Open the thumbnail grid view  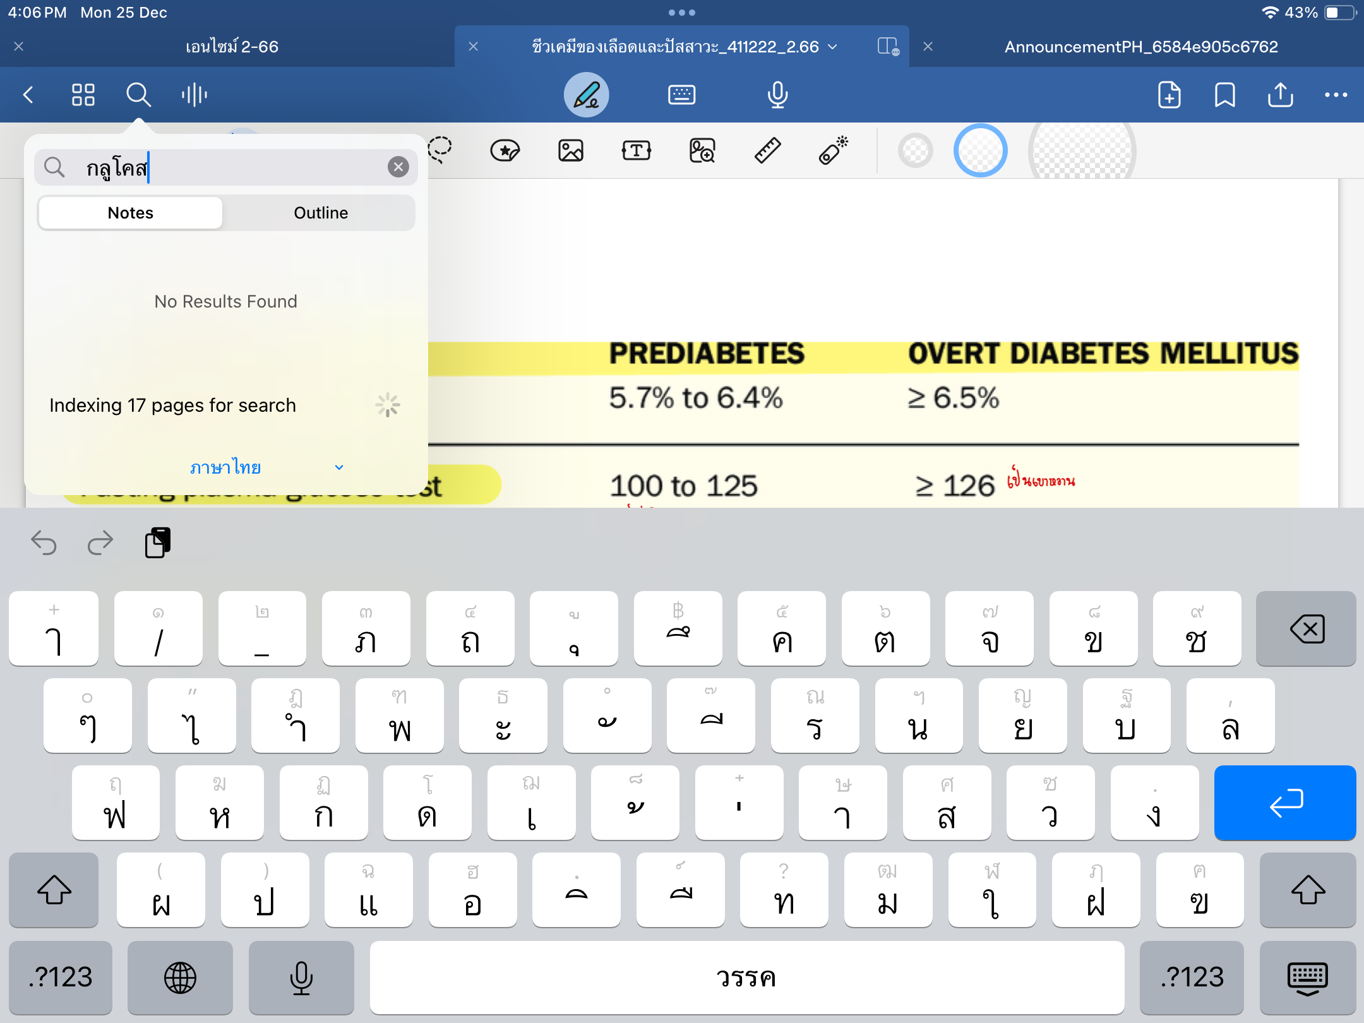coord(83,95)
